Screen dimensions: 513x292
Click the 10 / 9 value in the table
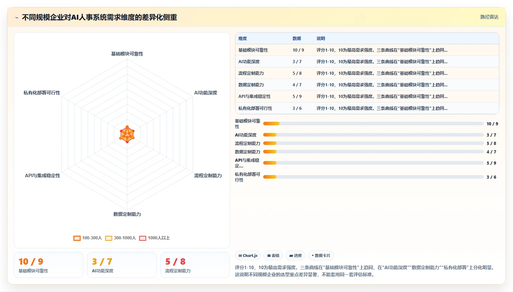pos(298,50)
